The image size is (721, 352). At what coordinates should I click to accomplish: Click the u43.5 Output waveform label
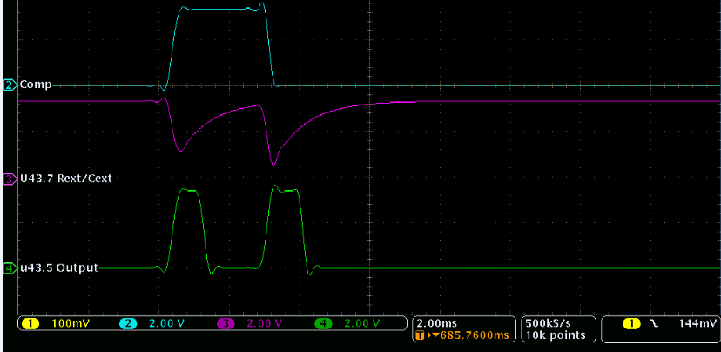coord(58,267)
